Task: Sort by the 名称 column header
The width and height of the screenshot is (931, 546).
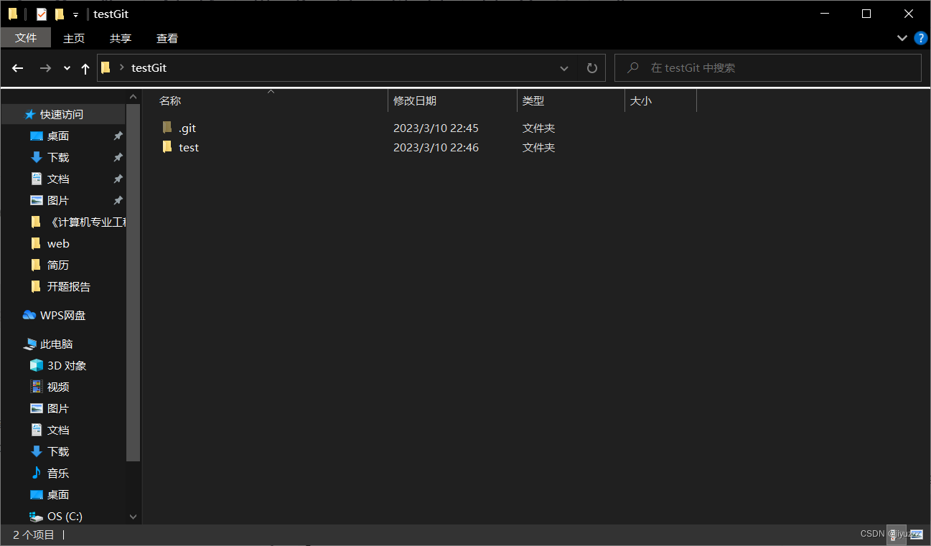Action: click(271, 101)
